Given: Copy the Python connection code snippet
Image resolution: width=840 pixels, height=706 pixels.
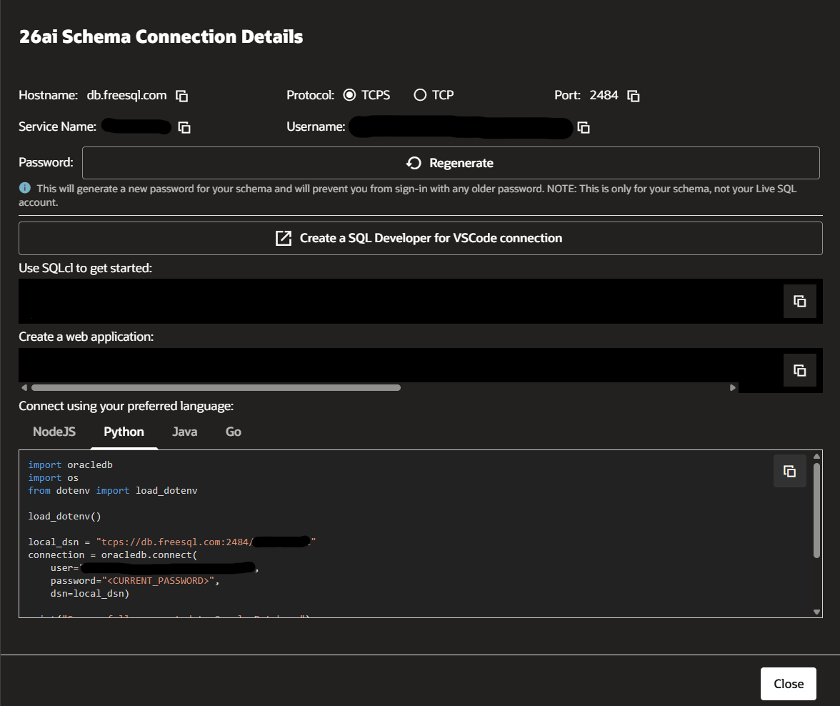Looking at the screenshot, I should tap(790, 471).
